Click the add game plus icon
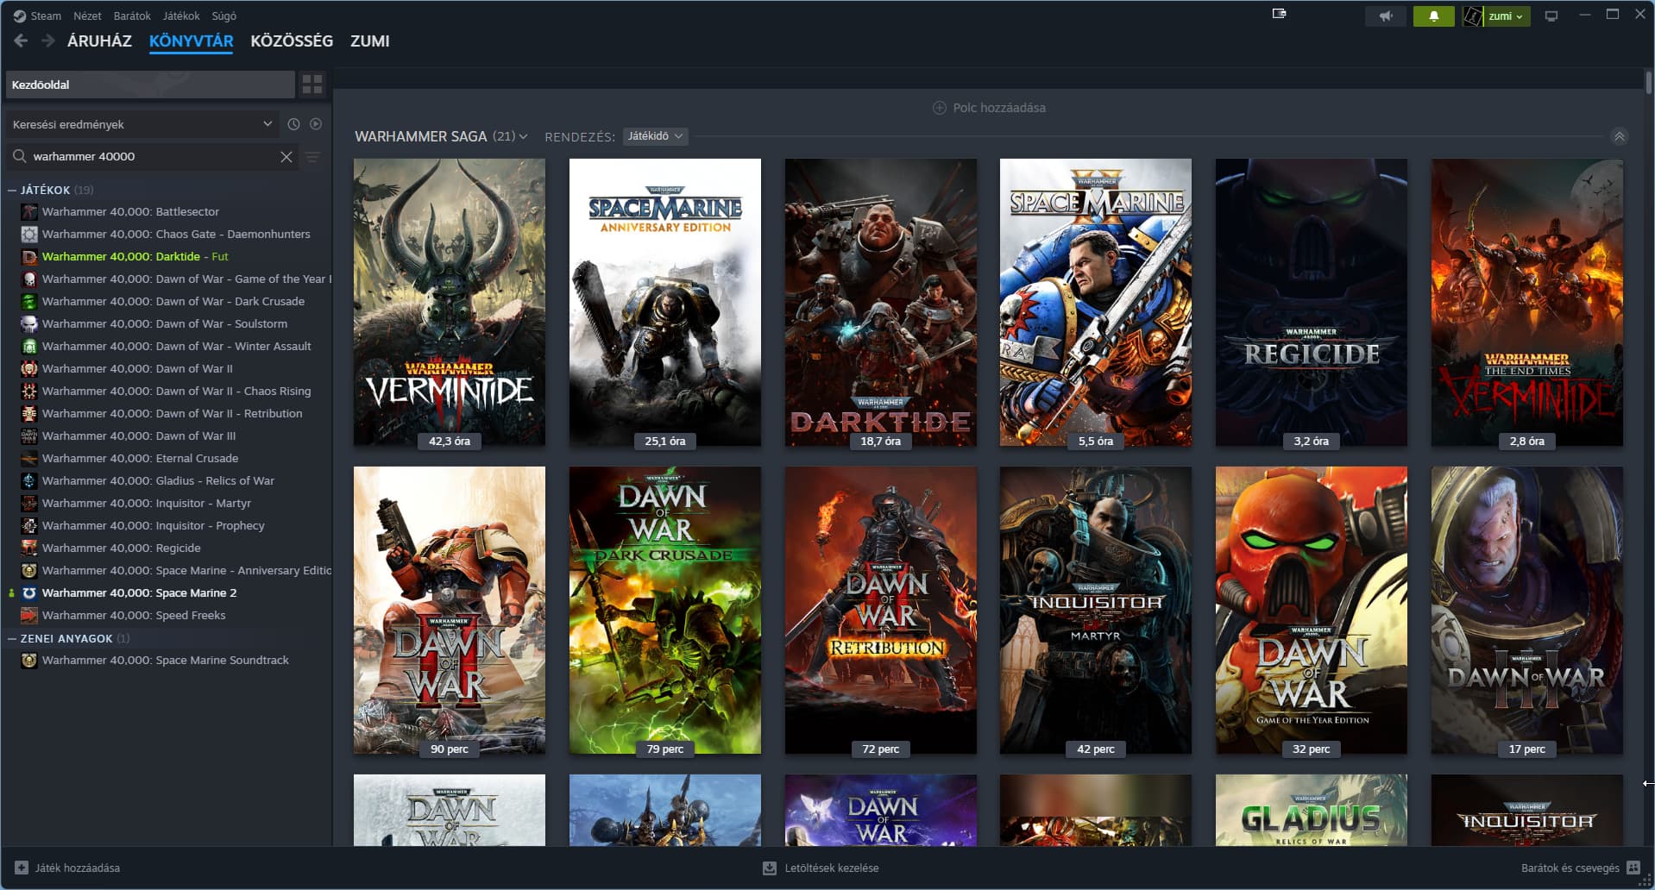The image size is (1655, 890). (22, 868)
